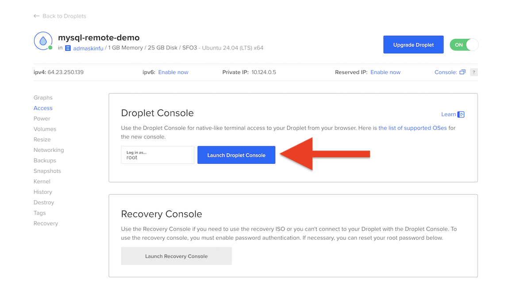Click the Log in as root field
The height and width of the screenshot is (287, 531).
pos(158,155)
